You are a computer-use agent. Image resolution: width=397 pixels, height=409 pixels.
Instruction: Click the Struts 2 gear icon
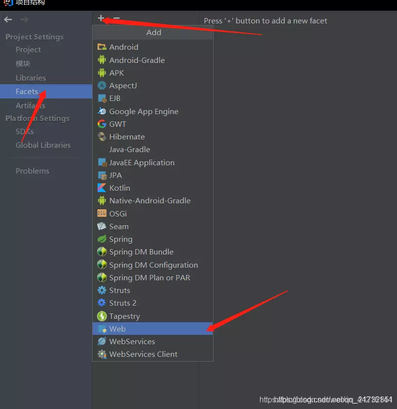click(x=102, y=303)
